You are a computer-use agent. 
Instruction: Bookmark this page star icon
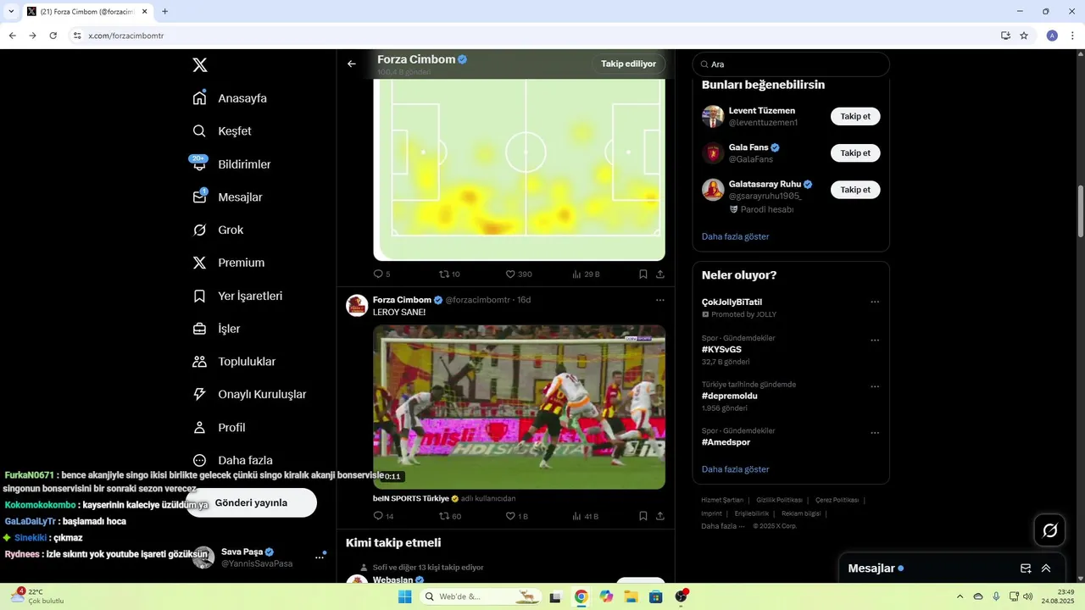click(1024, 36)
